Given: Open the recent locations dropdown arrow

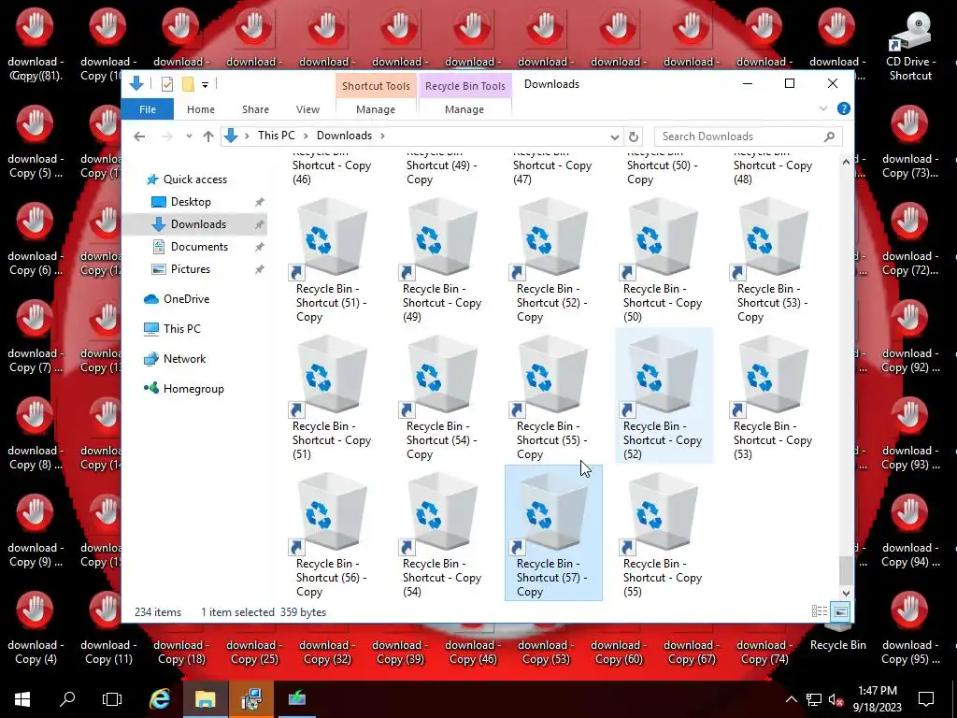Looking at the screenshot, I should 189,136.
